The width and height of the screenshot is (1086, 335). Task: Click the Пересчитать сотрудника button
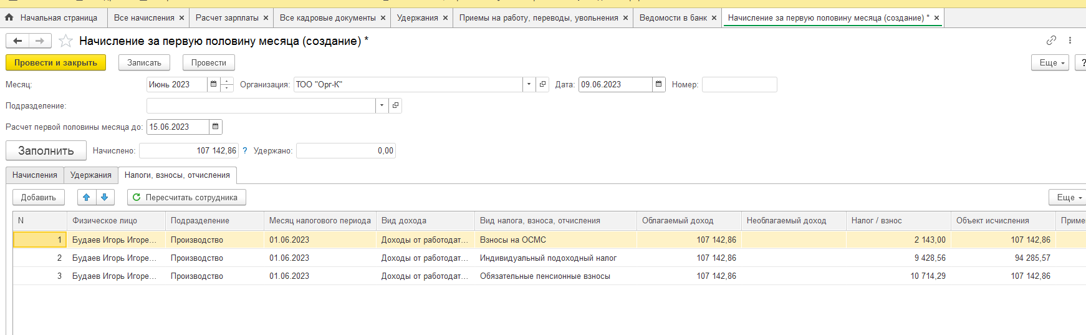pos(186,197)
